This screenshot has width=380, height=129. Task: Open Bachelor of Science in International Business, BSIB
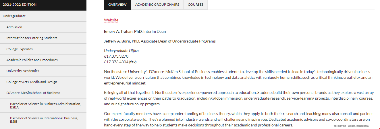click(43, 120)
